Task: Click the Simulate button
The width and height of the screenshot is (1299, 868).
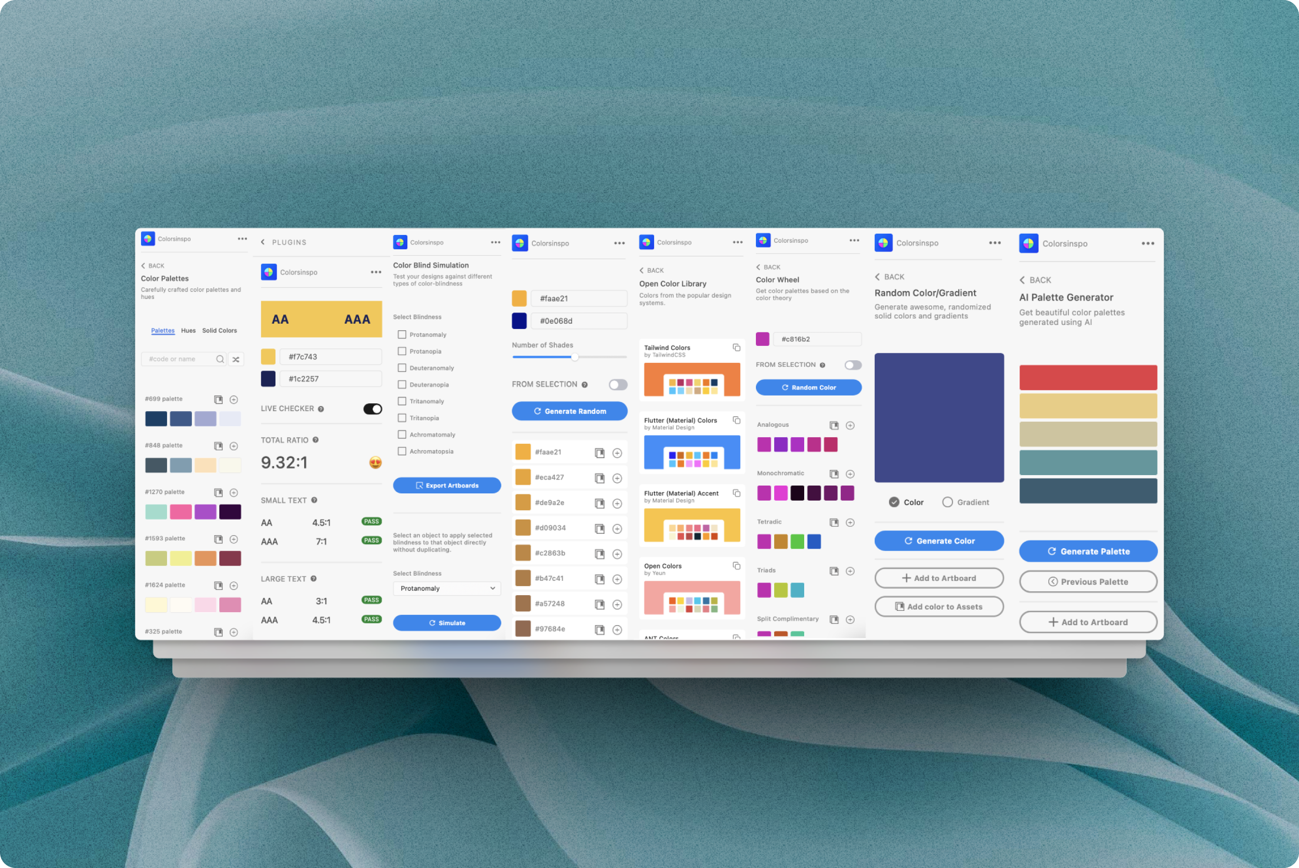Action: [446, 623]
